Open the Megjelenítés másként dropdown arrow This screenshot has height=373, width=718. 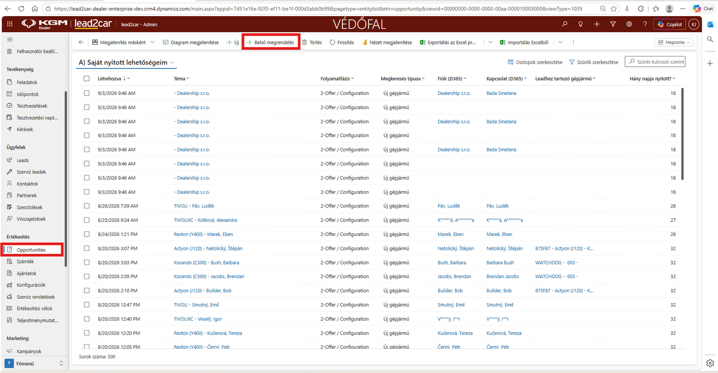coord(153,42)
